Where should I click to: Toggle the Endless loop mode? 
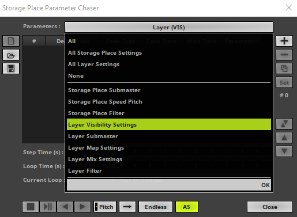pyautogui.click(x=156, y=207)
